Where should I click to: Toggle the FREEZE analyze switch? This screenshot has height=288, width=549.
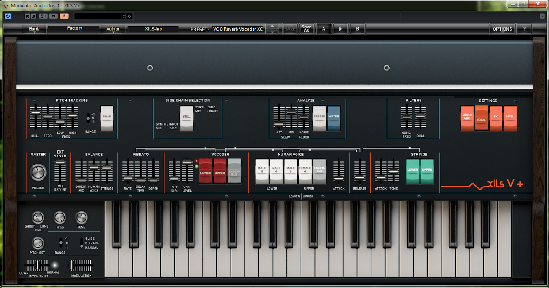[x=319, y=118]
